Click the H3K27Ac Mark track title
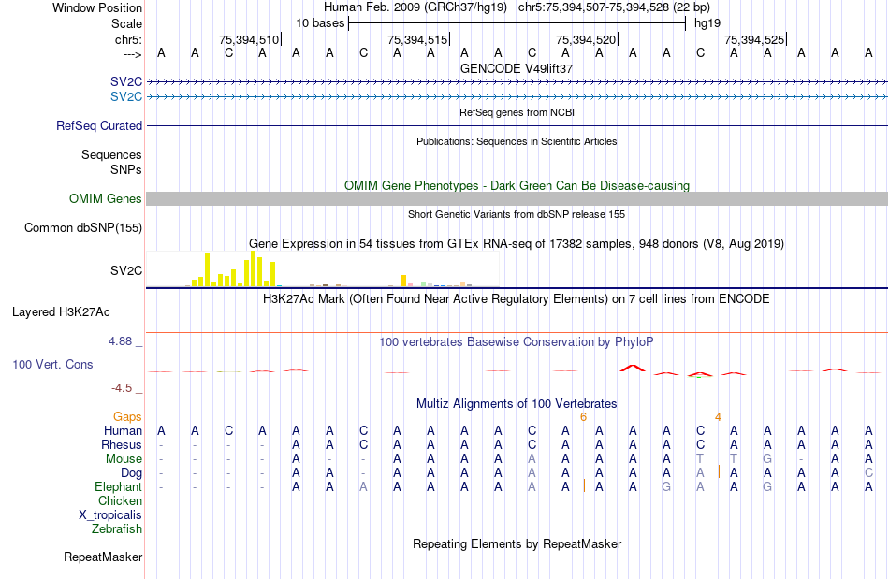 point(517,298)
